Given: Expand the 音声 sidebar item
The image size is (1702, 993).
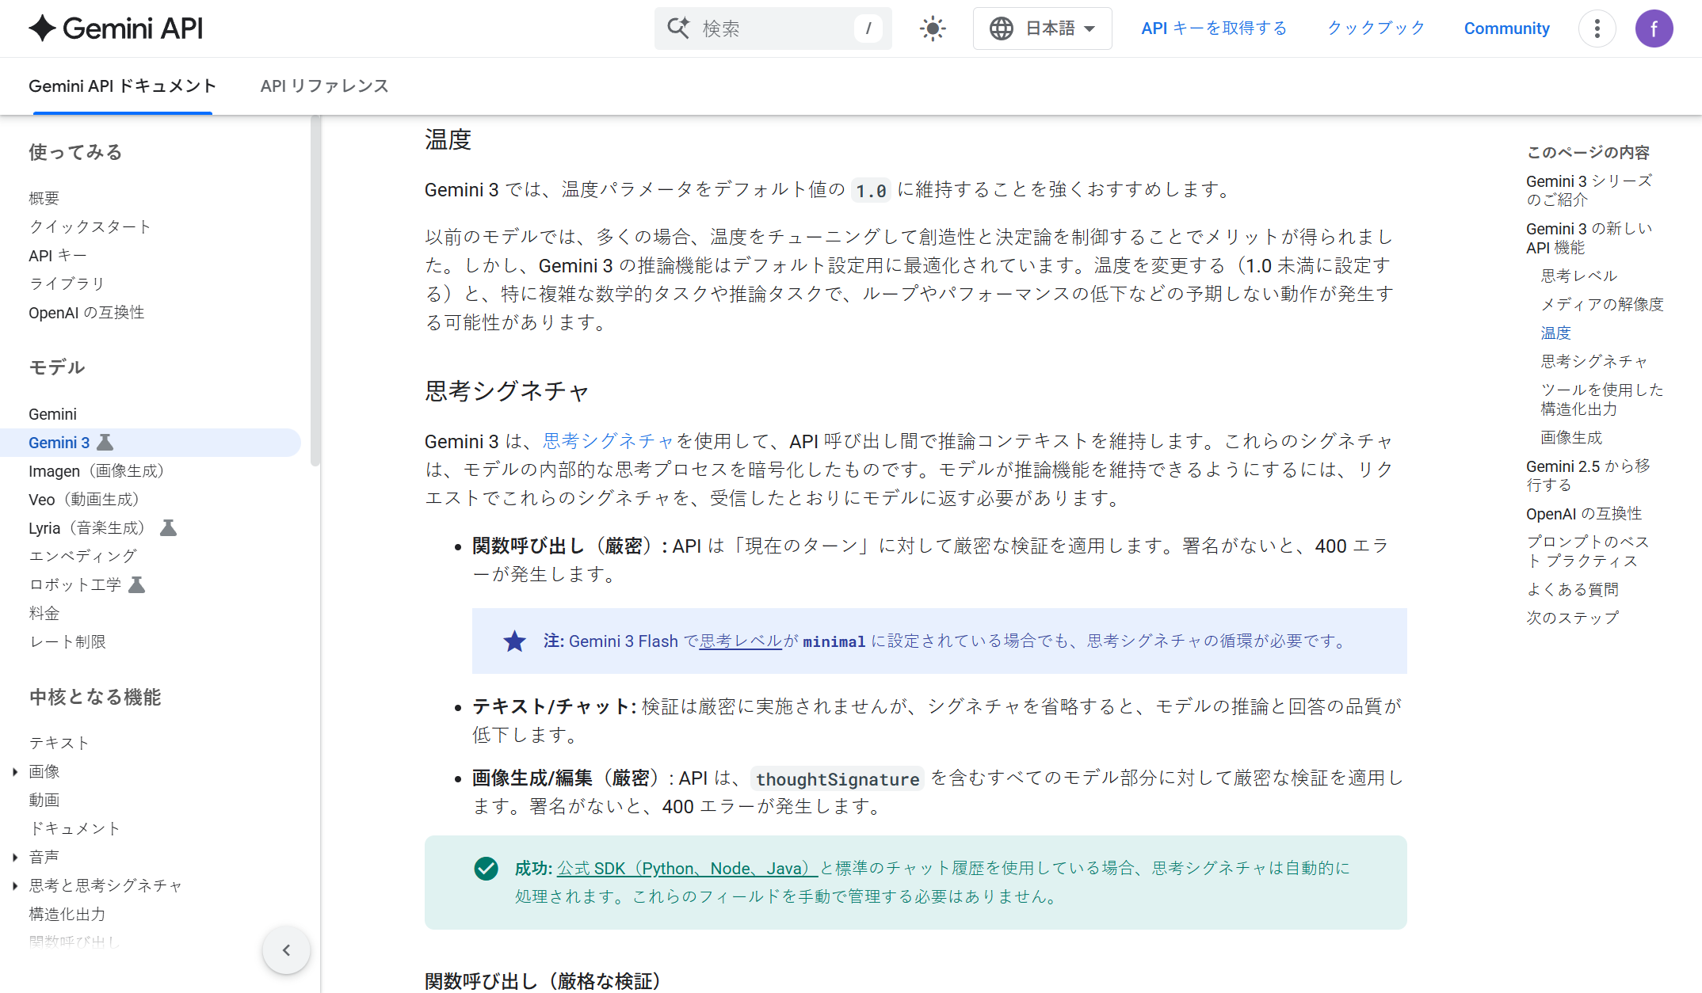Looking at the screenshot, I should click(x=15, y=857).
